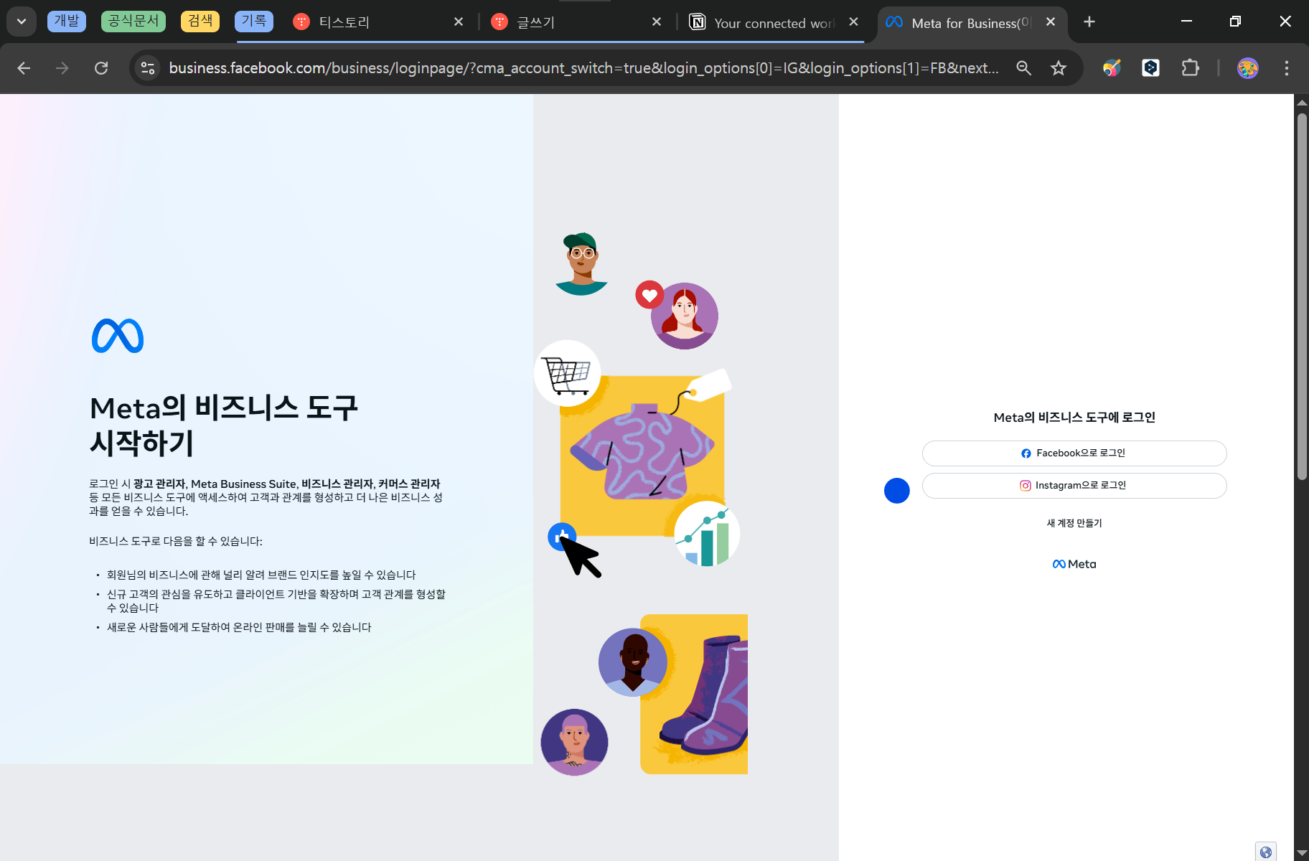Viewport: 1309px width, 861px height.
Task: Close the Meta for Business tab
Action: coord(1051,22)
